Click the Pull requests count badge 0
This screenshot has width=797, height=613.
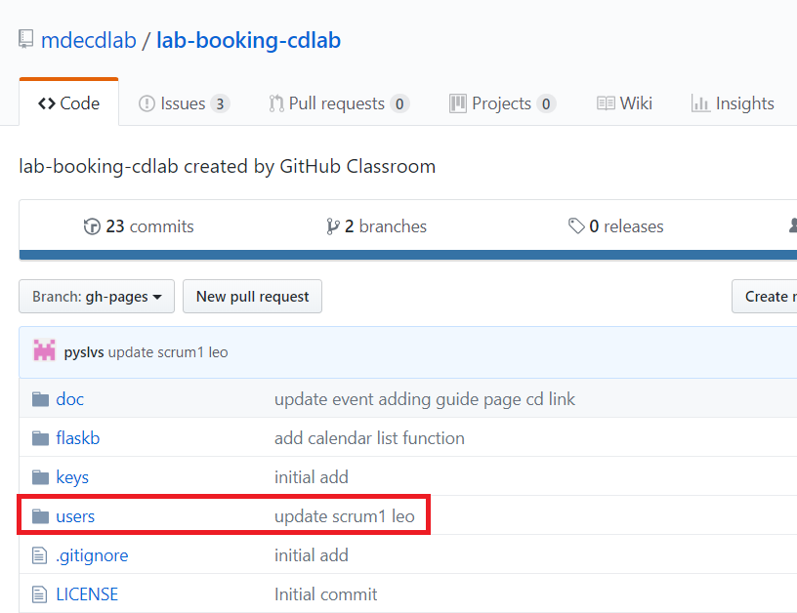pyautogui.click(x=399, y=103)
